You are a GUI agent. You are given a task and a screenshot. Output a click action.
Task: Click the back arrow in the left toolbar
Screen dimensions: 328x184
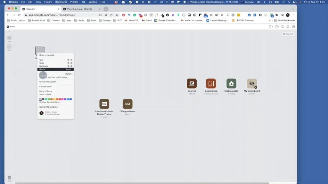click(9, 31)
